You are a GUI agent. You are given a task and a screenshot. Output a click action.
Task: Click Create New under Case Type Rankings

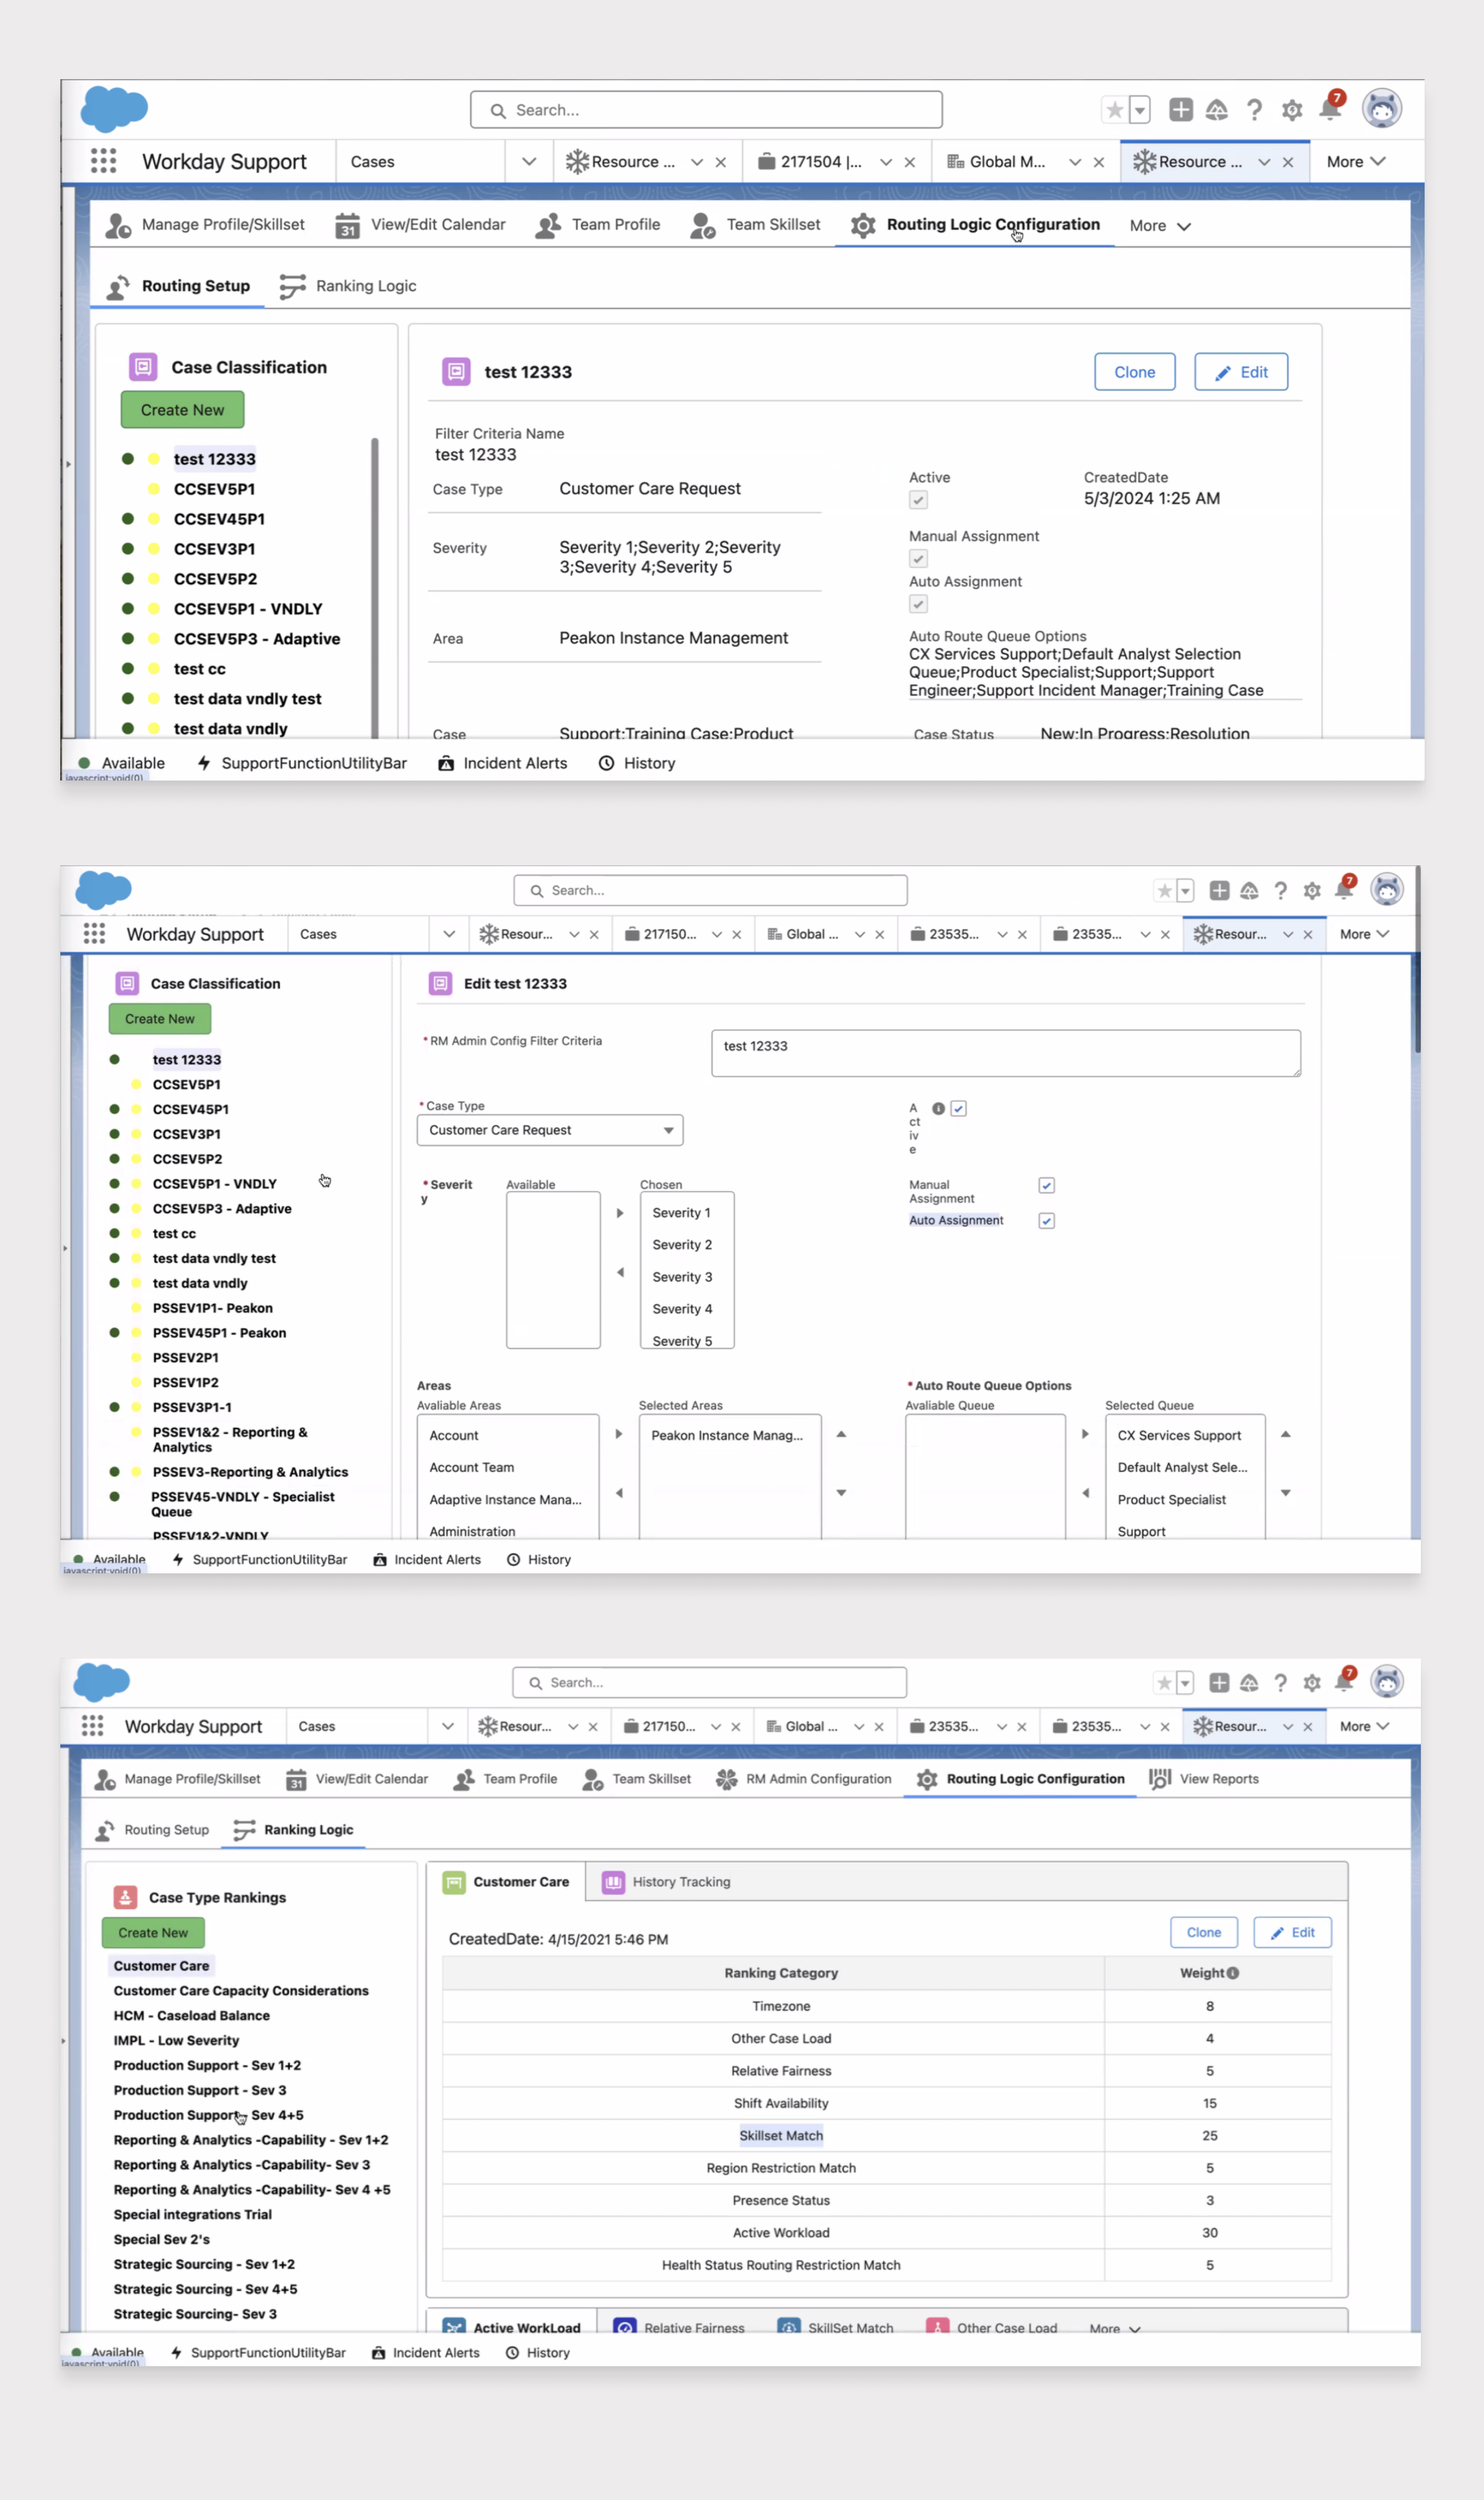point(152,1933)
